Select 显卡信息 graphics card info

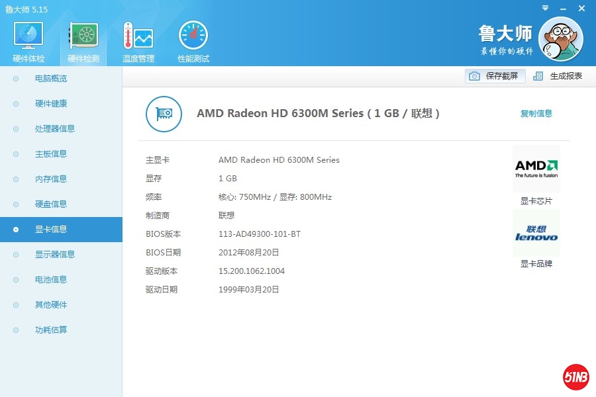click(x=61, y=230)
